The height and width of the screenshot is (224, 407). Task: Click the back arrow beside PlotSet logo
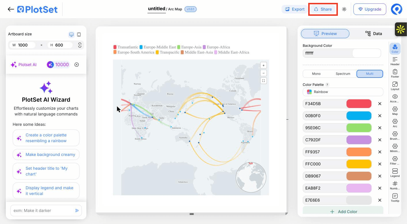pyautogui.click(x=11, y=9)
